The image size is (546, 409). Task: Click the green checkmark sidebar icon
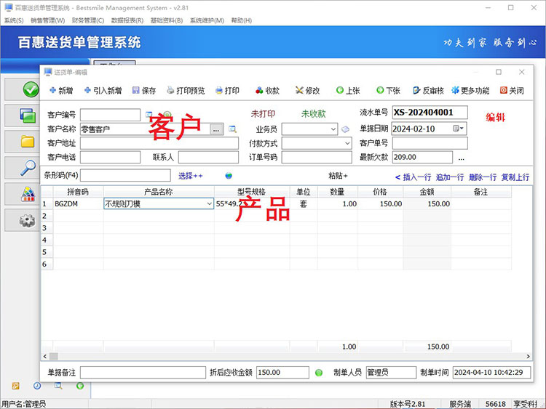pos(31,89)
